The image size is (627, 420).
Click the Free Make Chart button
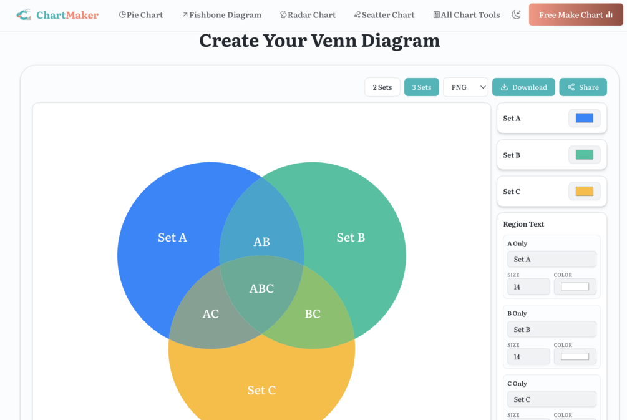click(x=576, y=15)
